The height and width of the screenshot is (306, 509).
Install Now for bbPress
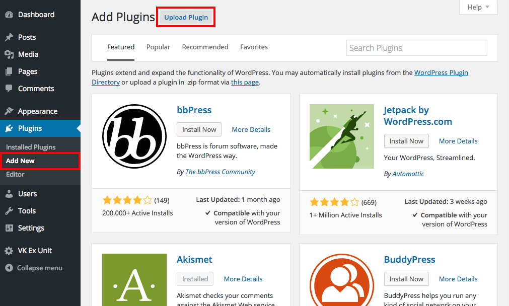pos(199,129)
